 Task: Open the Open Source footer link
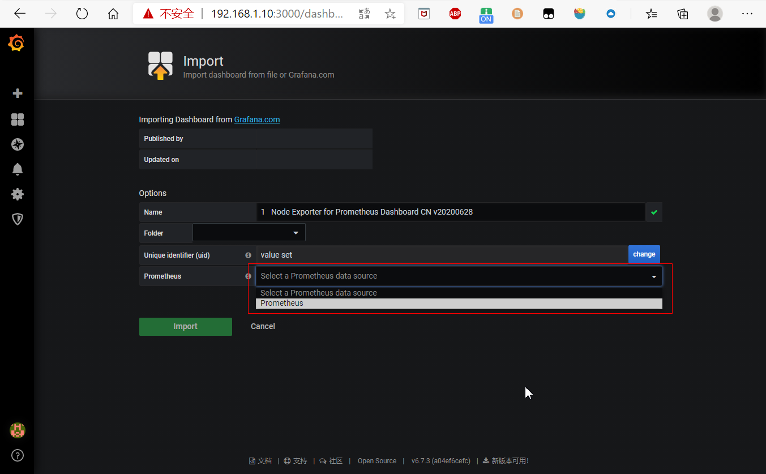[x=377, y=461]
